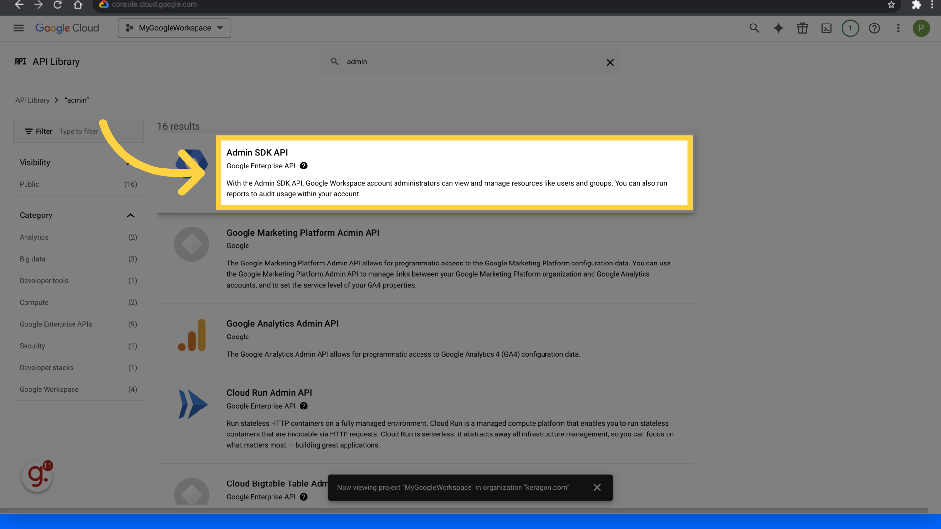The width and height of the screenshot is (941, 529).
Task: Click the header search magnifier icon
Action: click(754, 28)
